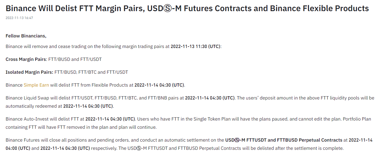The image size is (381, 158).
Task: Click the bold date 2022-11-13 11:30 (UTC)
Action: click(195, 47)
